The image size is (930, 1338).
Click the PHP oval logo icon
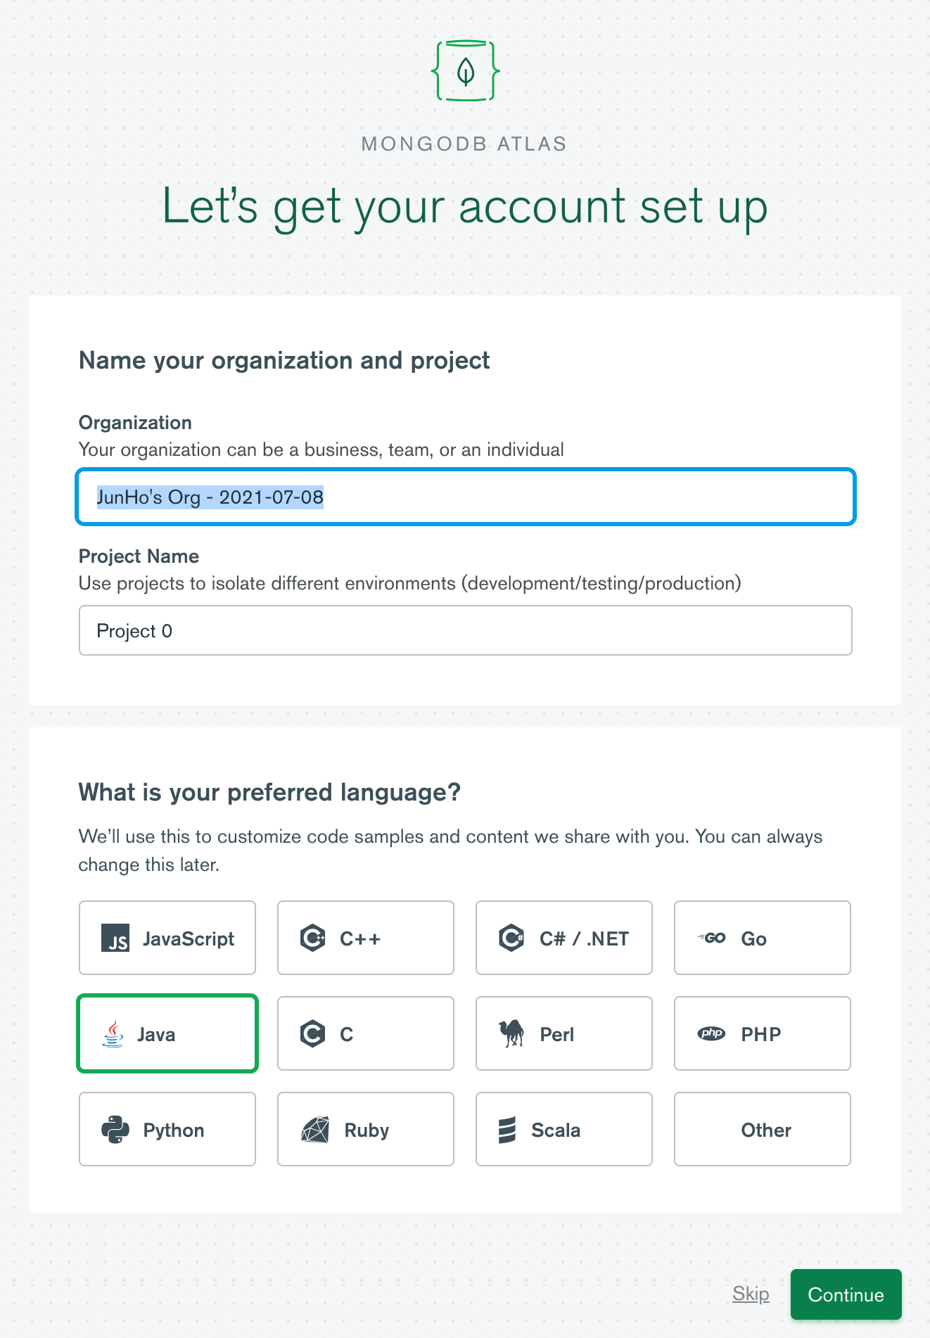[711, 1033]
